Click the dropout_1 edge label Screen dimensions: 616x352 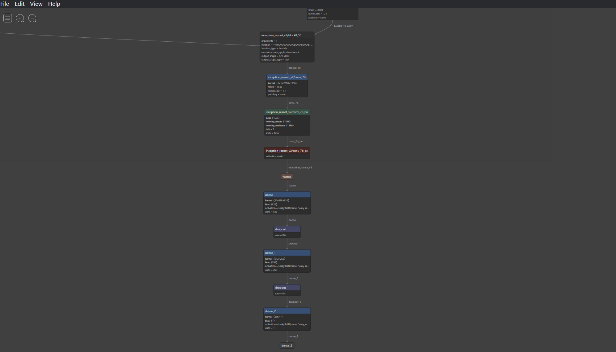click(x=294, y=302)
